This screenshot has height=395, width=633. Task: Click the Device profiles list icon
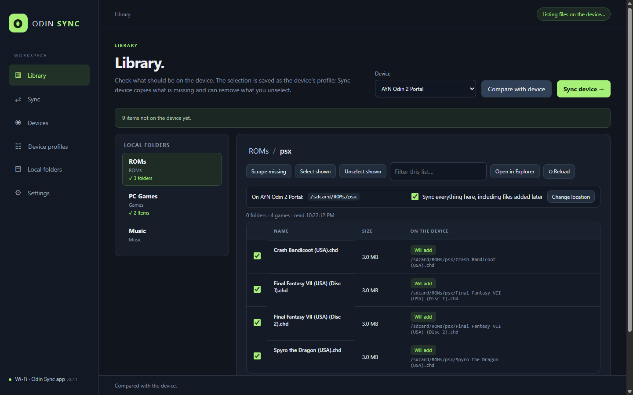click(18, 146)
